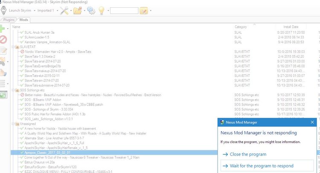Toggle checkmark for Estrus Chaurus v4.20a
Image resolution: width=320 pixels, height=173 pixels.
click(x=22, y=162)
